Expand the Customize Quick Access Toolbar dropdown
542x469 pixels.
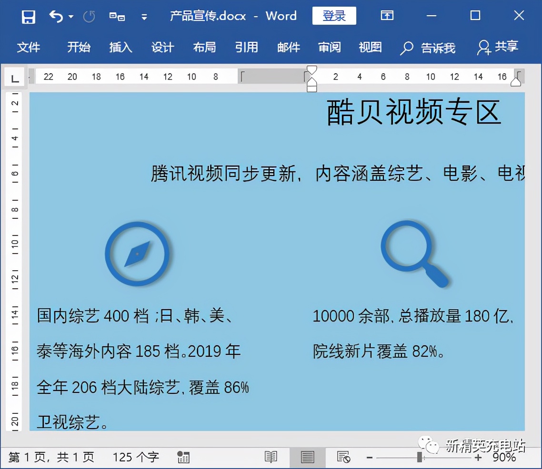[x=144, y=17]
